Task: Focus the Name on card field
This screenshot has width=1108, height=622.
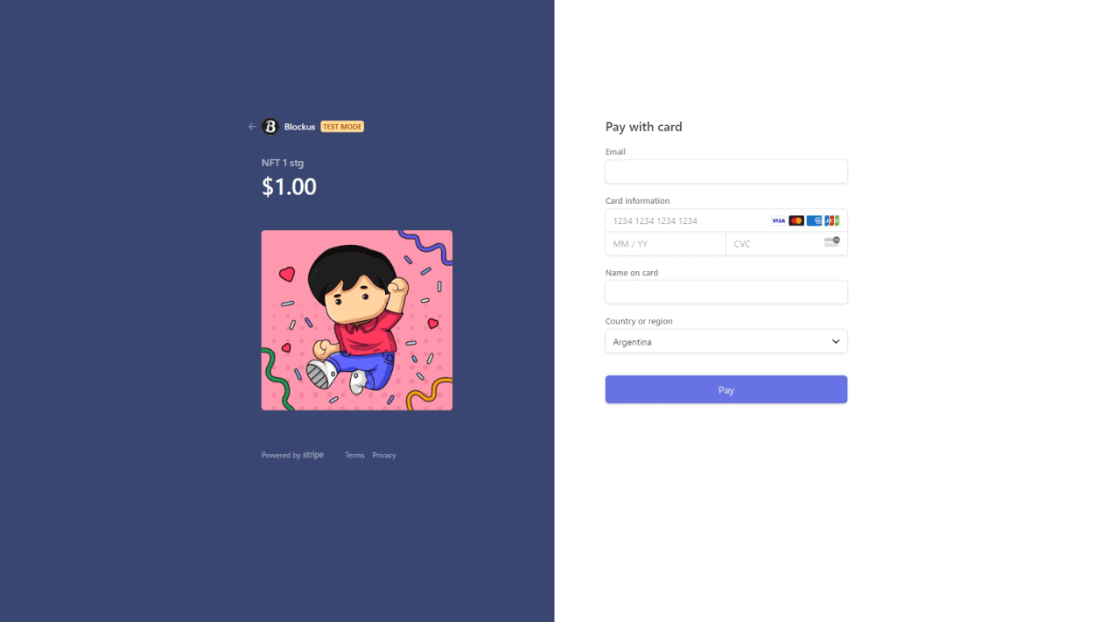Action: tap(726, 292)
